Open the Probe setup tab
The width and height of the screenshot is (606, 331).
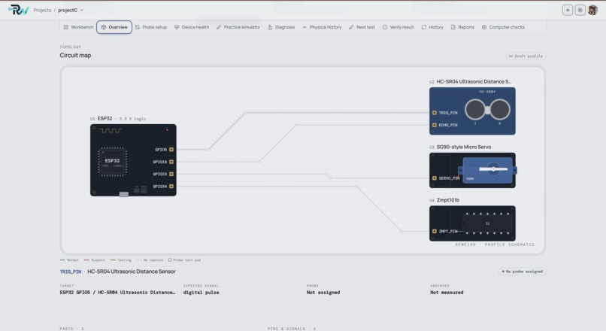pos(150,27)
